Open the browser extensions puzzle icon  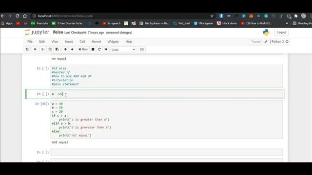[296, 16]
